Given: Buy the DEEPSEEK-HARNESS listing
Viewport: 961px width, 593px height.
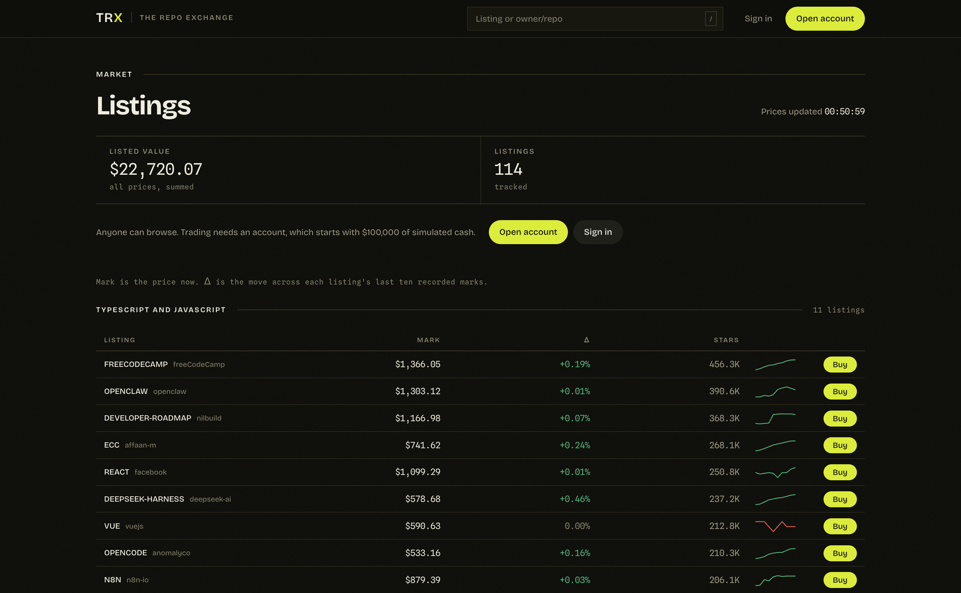Looking at the screenshot, I should click(x=840, y=499).
